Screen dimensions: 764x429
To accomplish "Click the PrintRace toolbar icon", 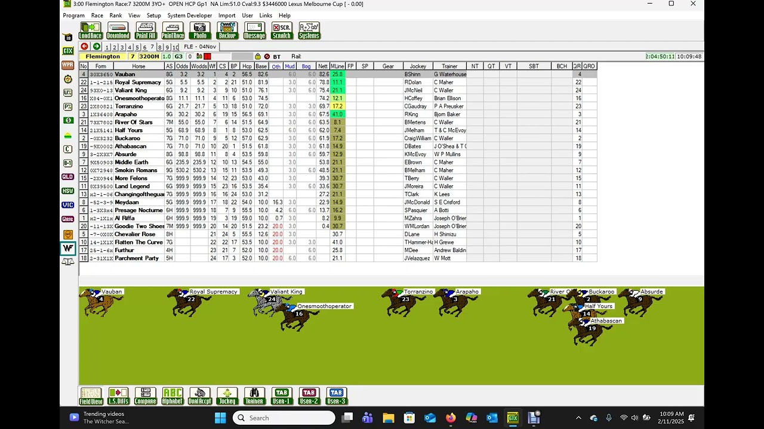I will tap(172, 31).
